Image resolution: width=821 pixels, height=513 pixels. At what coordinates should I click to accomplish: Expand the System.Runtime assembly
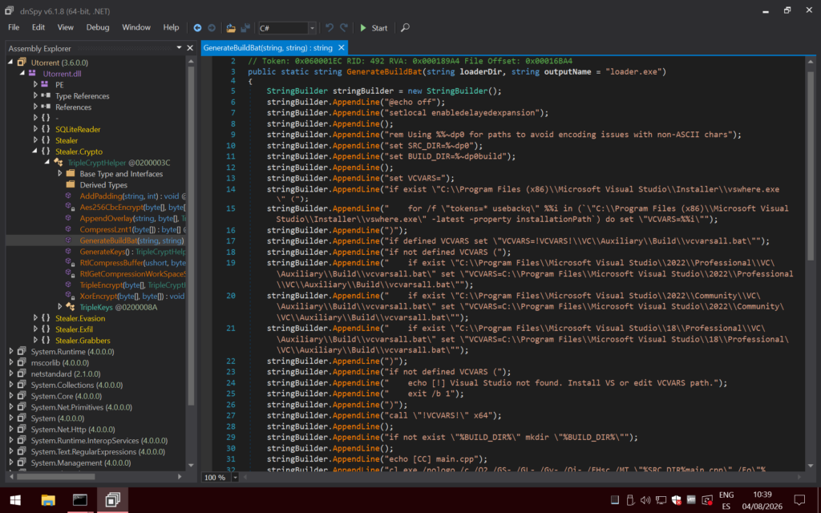(x=11, y=351)
